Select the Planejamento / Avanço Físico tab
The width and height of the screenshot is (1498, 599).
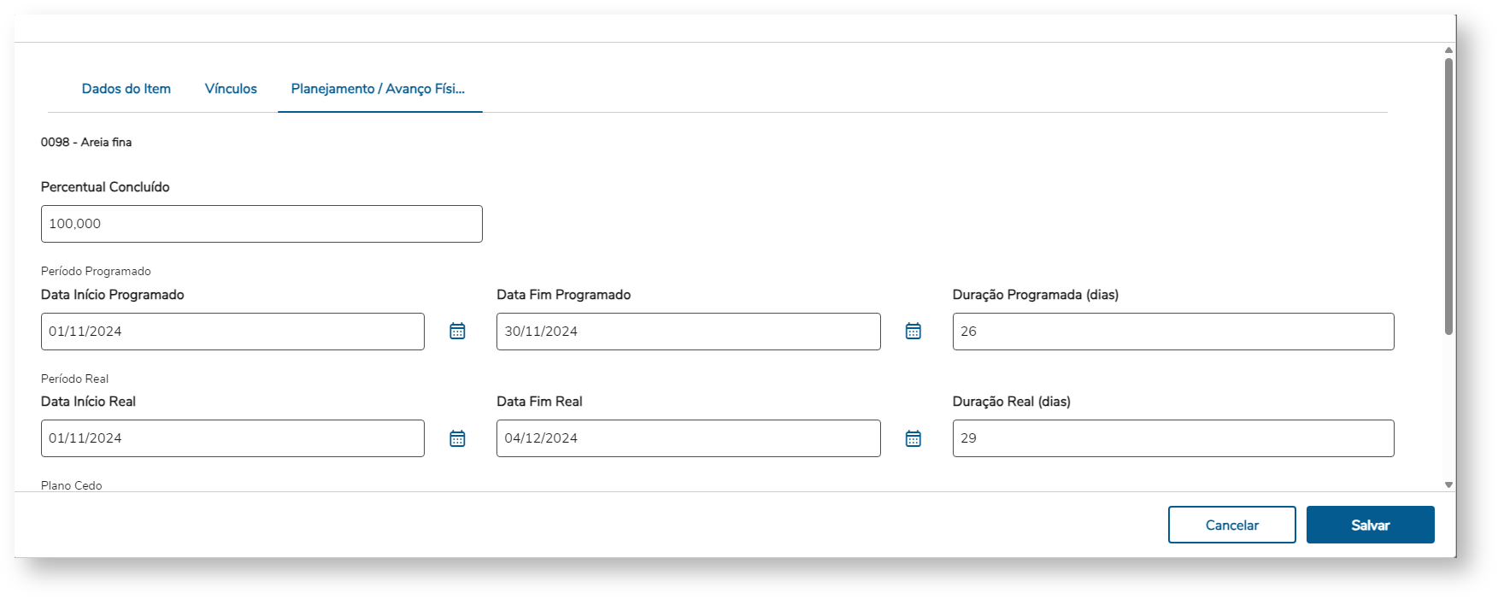(378, 89)
